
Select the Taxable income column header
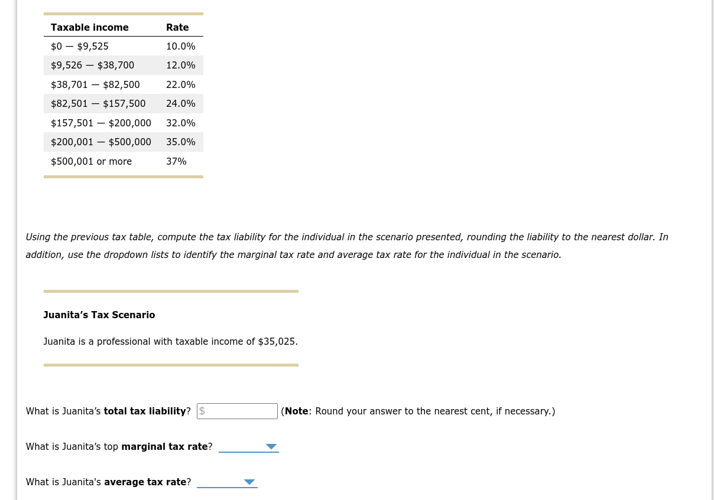[x=89, y=27]
